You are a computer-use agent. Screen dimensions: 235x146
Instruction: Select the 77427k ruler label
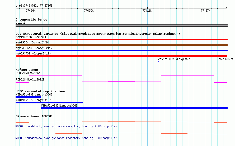click(205, 11)
